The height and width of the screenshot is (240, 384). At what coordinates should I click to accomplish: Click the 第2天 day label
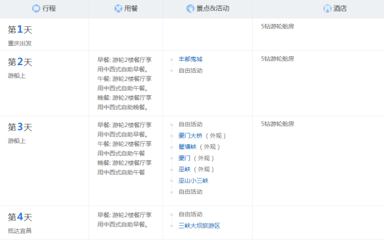[20, 62]
